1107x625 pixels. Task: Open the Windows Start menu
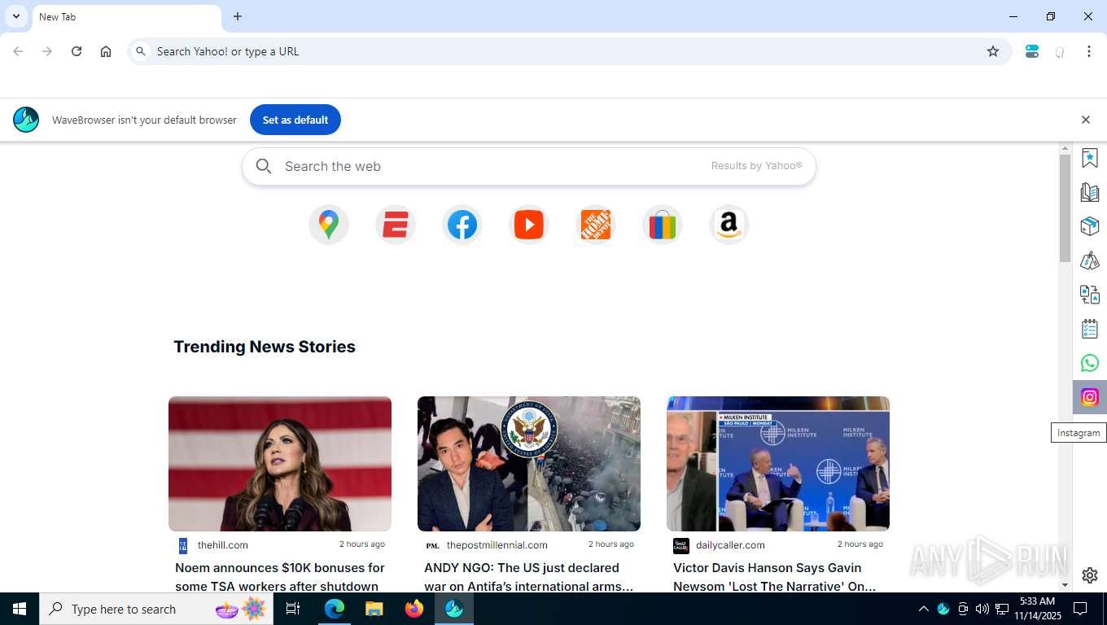point(20,609)
